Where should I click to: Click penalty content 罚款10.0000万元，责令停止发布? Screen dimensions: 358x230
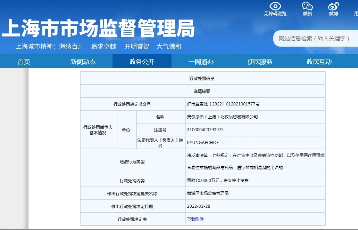point(218,180)
